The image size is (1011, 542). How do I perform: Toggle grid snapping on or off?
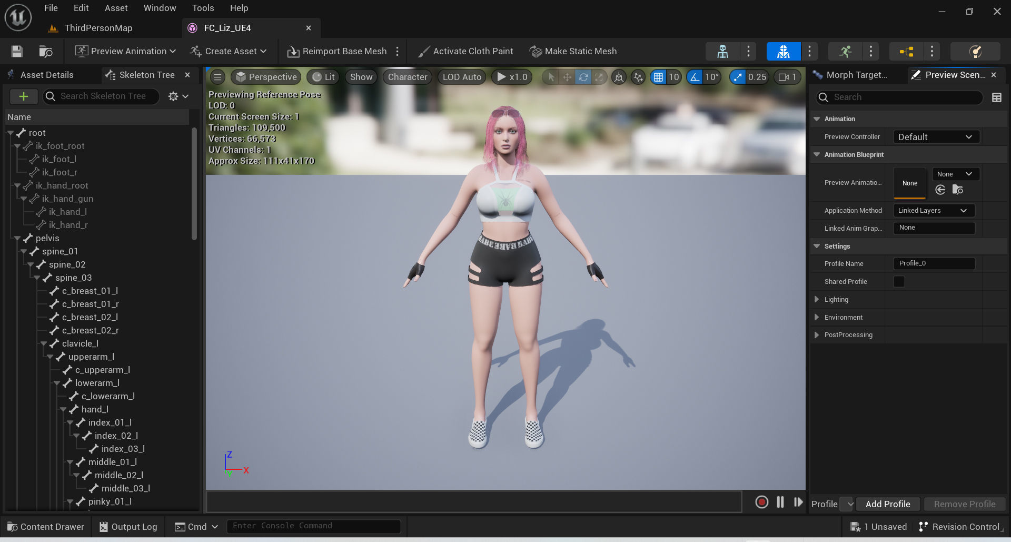click(658, 77)
